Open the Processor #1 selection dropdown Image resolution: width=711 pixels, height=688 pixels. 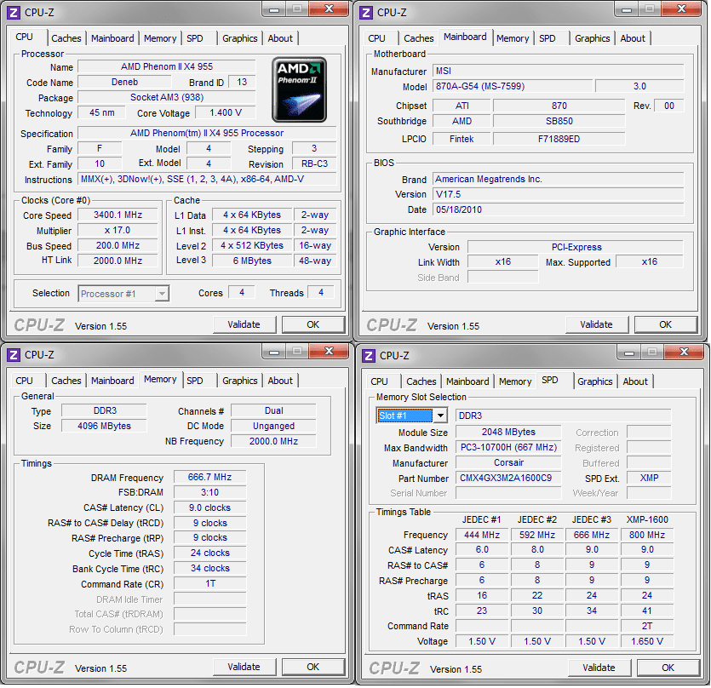coord(162,294)
